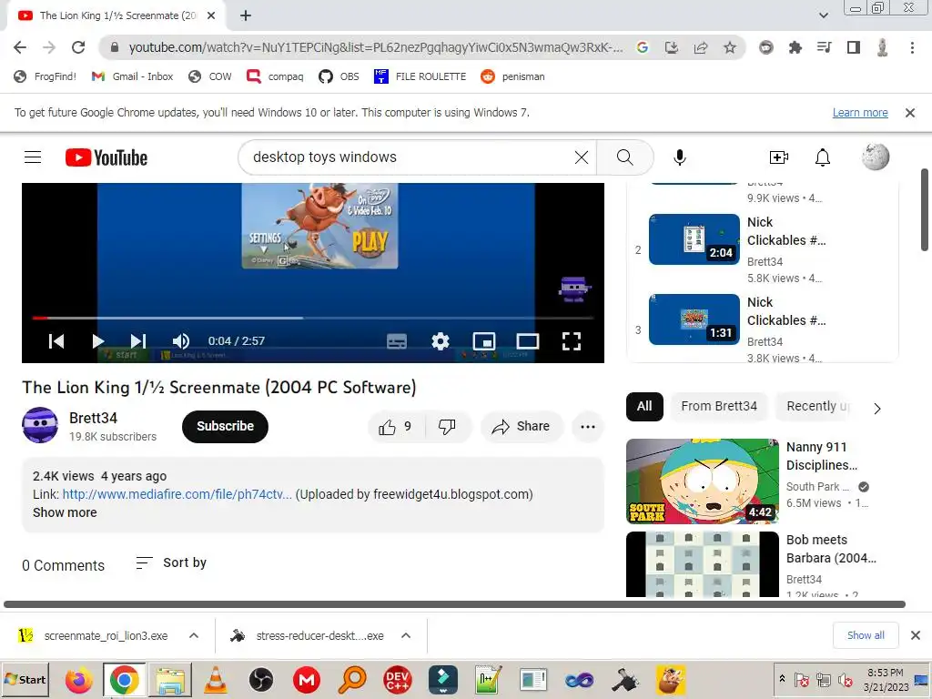
Task: Run search with magnifier button
Action: pyautogui.click(x=624, y=157)
